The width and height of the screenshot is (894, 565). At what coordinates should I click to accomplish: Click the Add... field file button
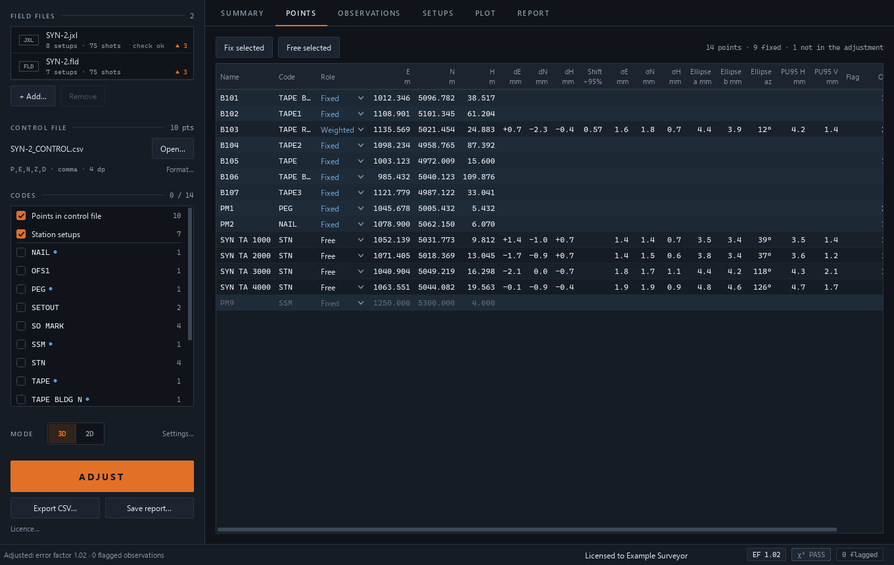tap(33, 96)
